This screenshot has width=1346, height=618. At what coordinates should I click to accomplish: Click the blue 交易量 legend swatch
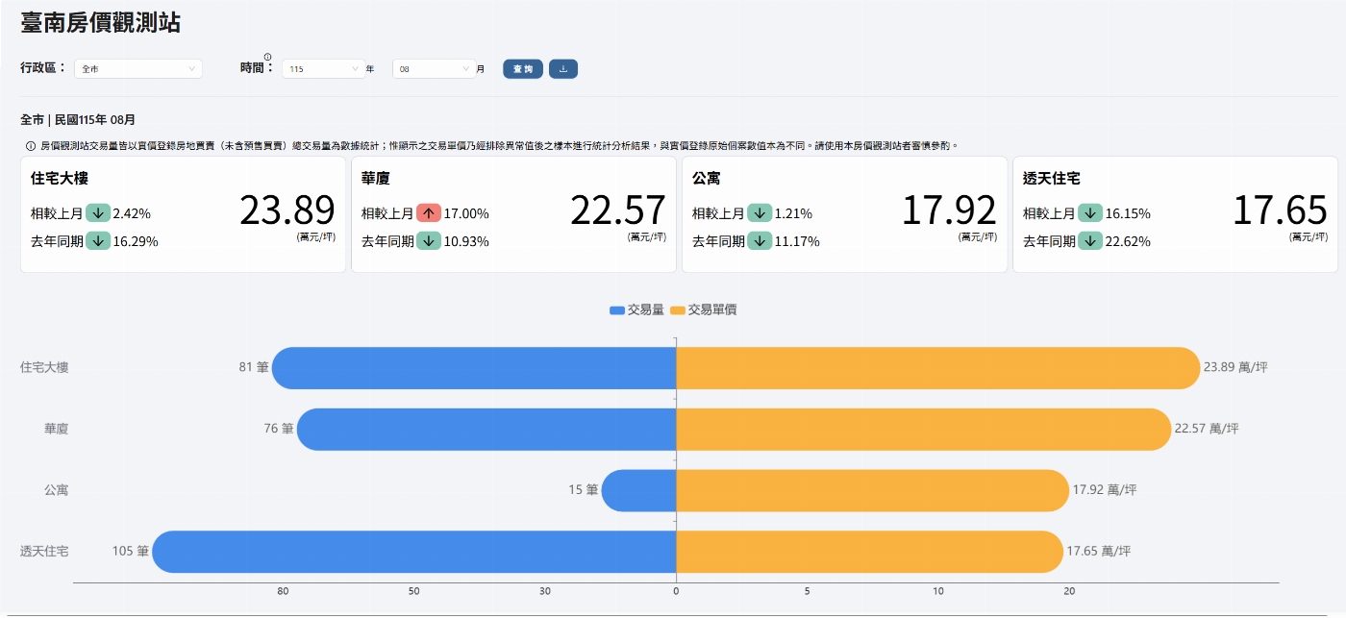617,310
